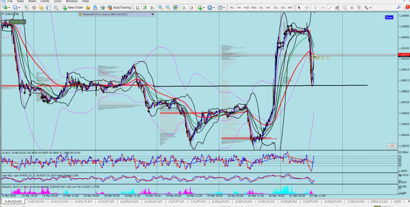Image resolution: width=410 pixels, height=207 pixels.
Task: Open the Navigator star-folder icon
Action: (41, 8)
